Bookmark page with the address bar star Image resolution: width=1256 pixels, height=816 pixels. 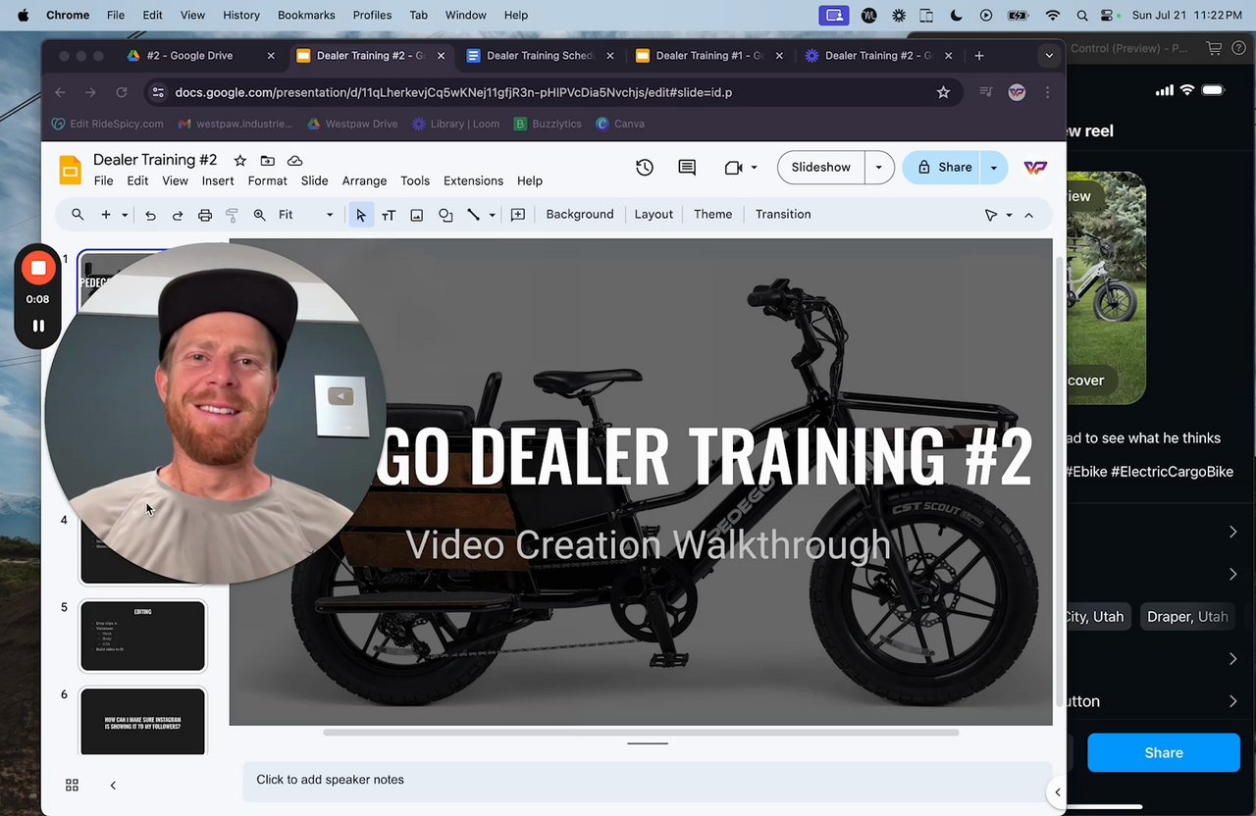click(x=943, y=92)
